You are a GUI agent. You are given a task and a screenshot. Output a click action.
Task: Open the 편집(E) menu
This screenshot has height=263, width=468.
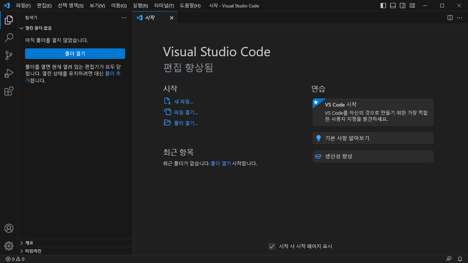44,6
